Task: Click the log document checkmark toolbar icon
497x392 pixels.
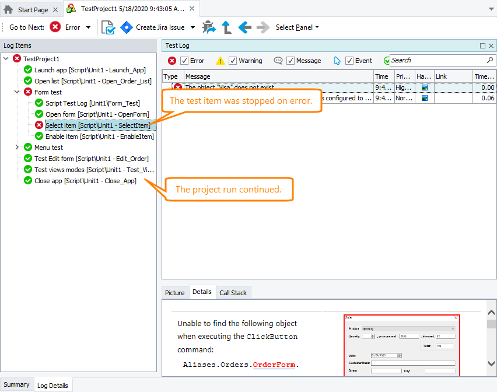Action: pyautogui.click(x=108, y=27)
